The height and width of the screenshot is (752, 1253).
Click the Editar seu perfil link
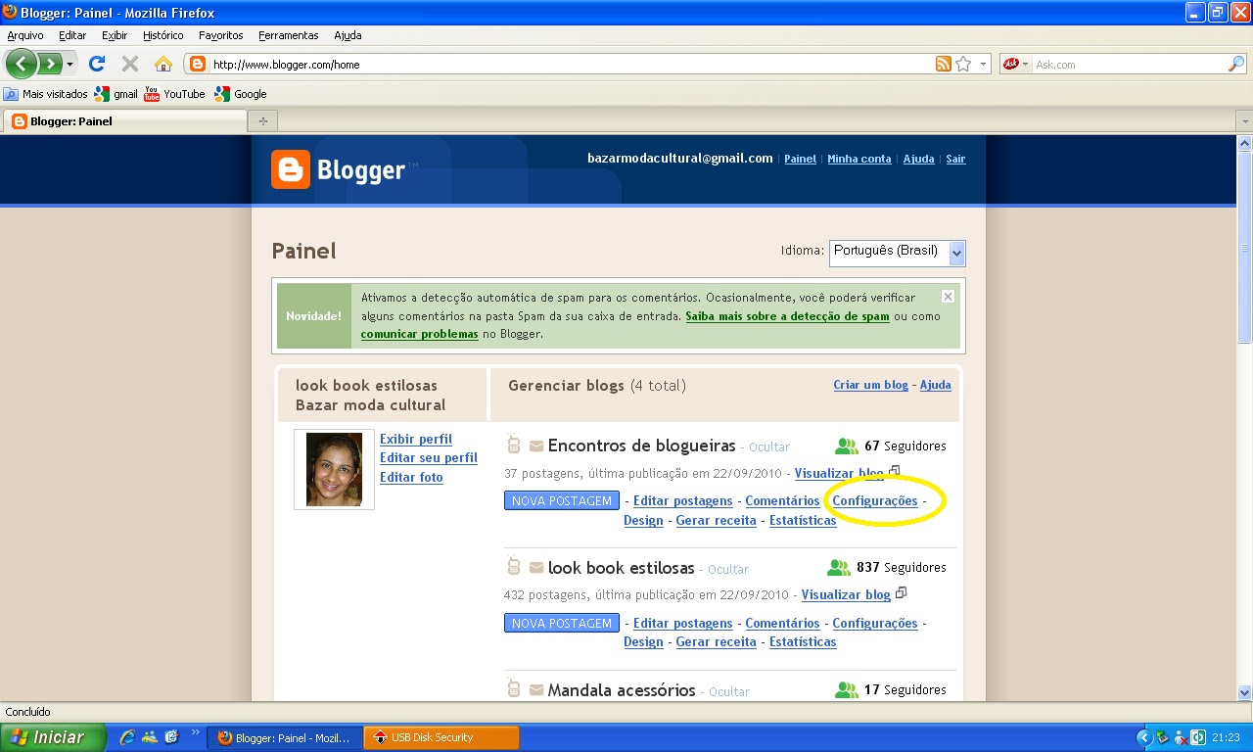pos(429,458)
